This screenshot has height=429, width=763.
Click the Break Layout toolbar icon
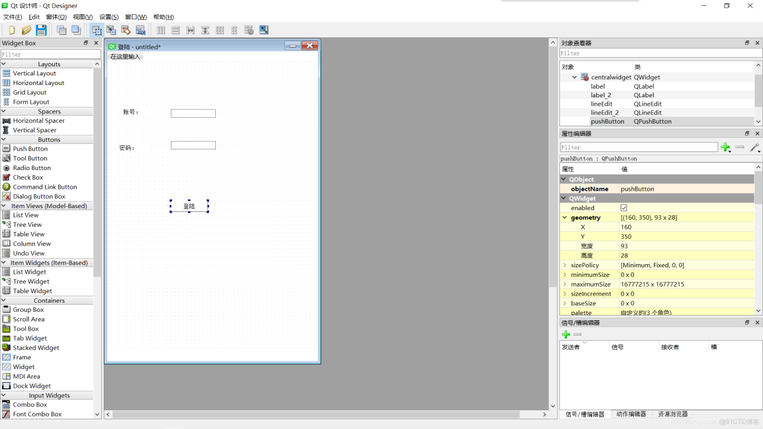point(248,30)
